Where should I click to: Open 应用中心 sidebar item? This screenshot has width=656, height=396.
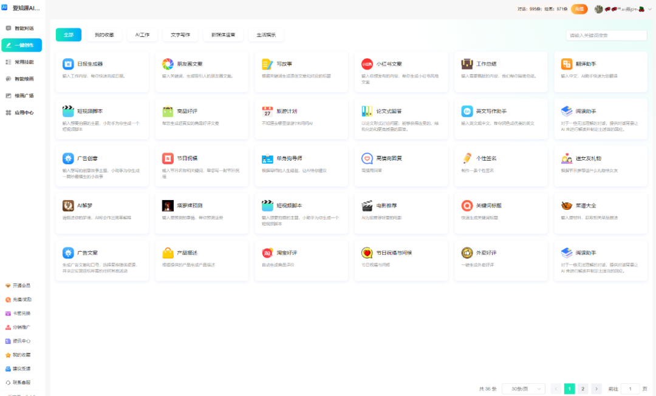coord(22,112)
